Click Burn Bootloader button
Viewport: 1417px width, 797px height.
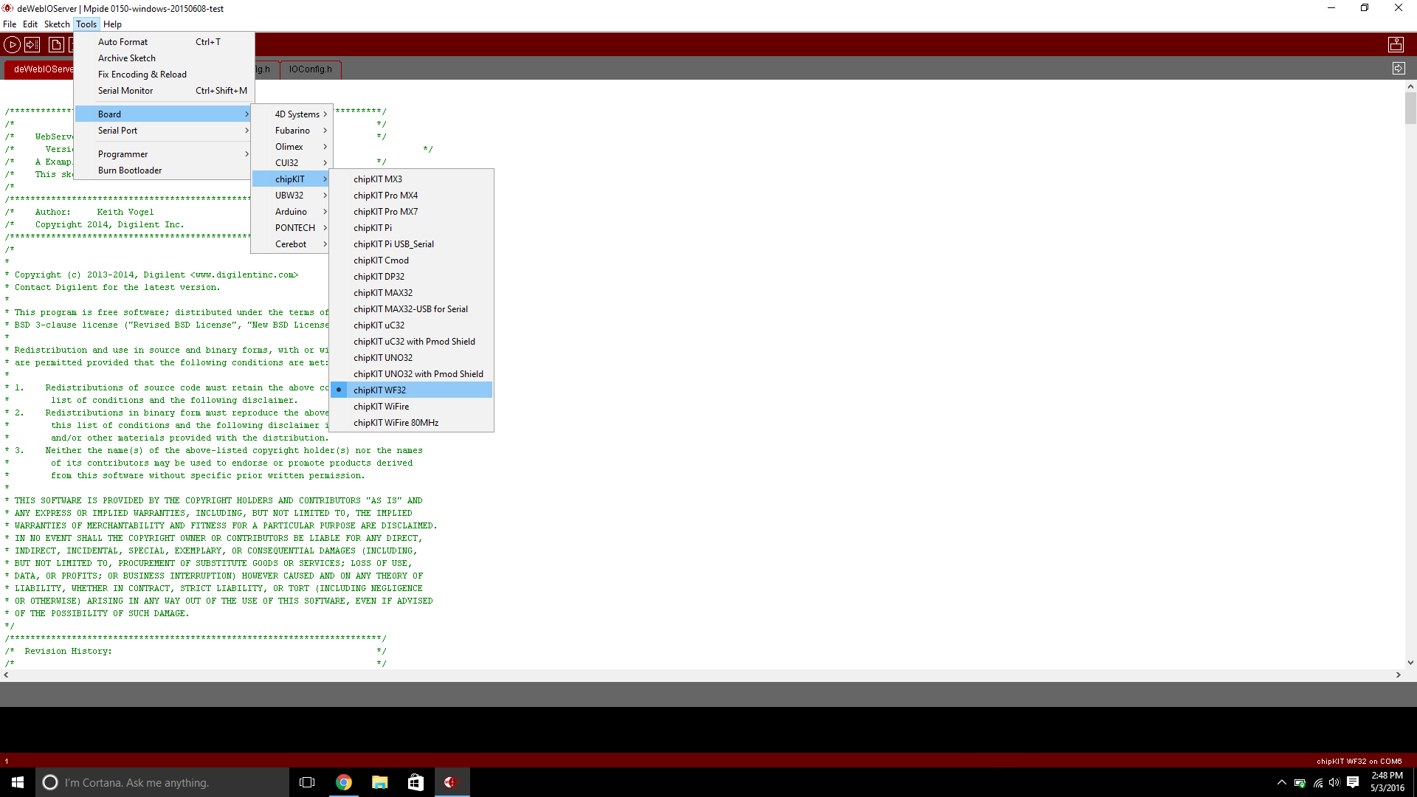point(129,169)
